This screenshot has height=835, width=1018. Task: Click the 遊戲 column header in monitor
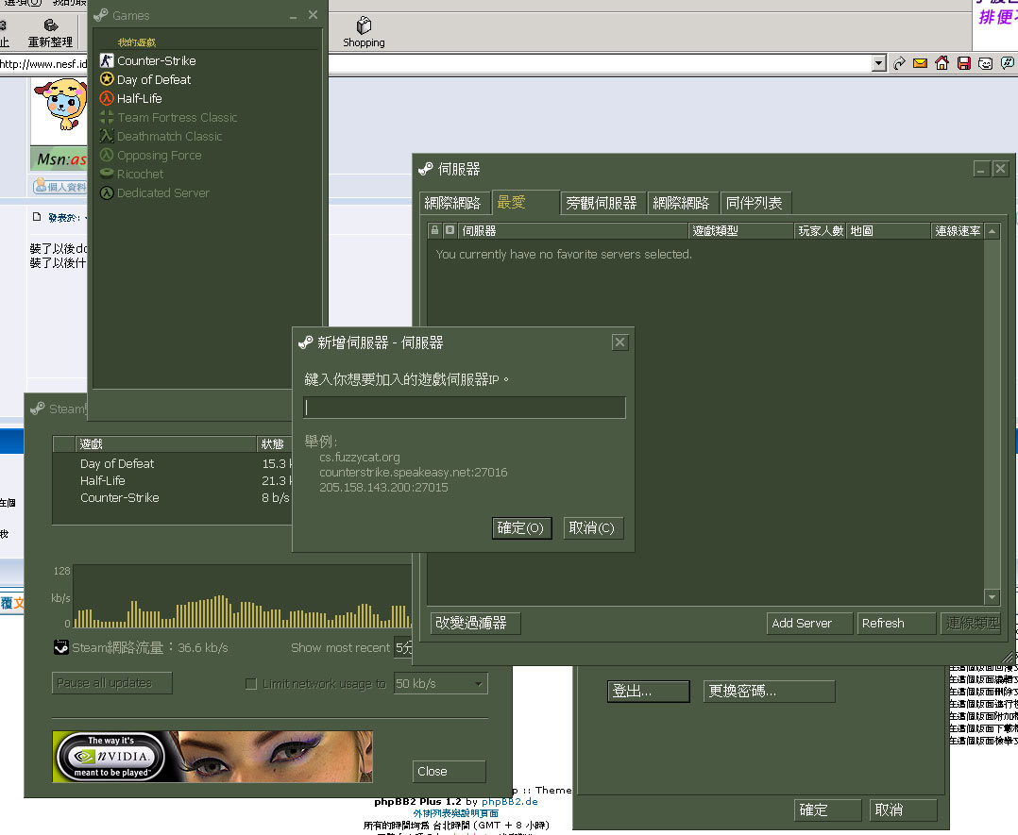click(166, 443)
